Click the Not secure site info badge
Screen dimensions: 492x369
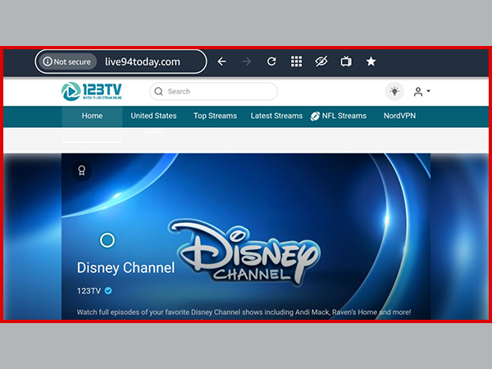[x=67, y=61]
